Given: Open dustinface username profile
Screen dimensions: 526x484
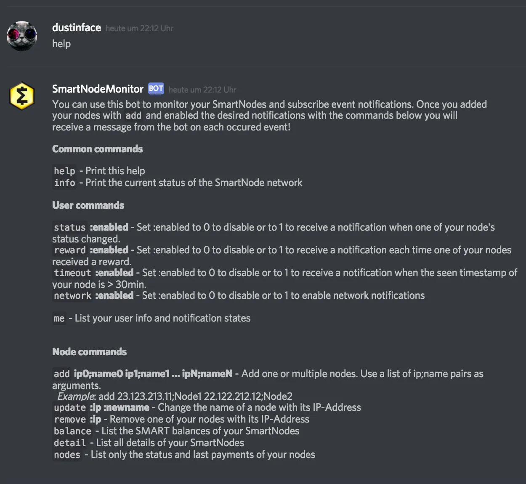Looking at the screenshot, I should (77, 28).
